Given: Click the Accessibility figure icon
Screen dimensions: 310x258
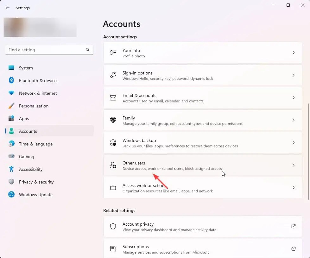Looking at the screenshot, I should (11, 169).
